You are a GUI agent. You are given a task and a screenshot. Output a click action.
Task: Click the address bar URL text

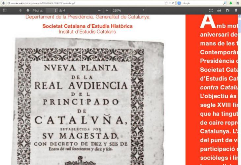coord(43,3)
